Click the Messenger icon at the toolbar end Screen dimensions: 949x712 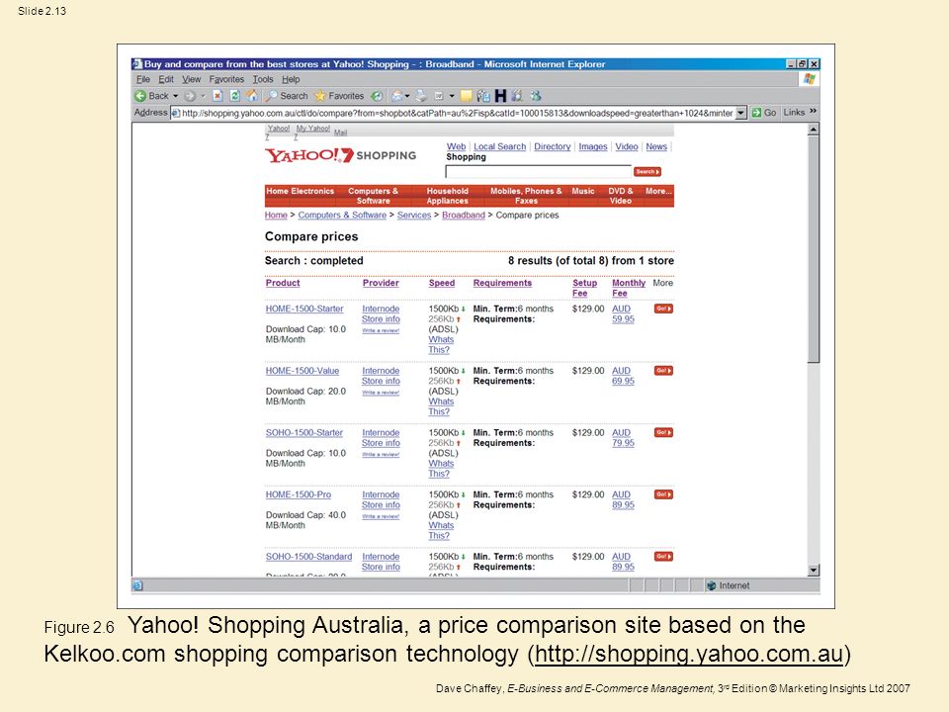(536, 96)
